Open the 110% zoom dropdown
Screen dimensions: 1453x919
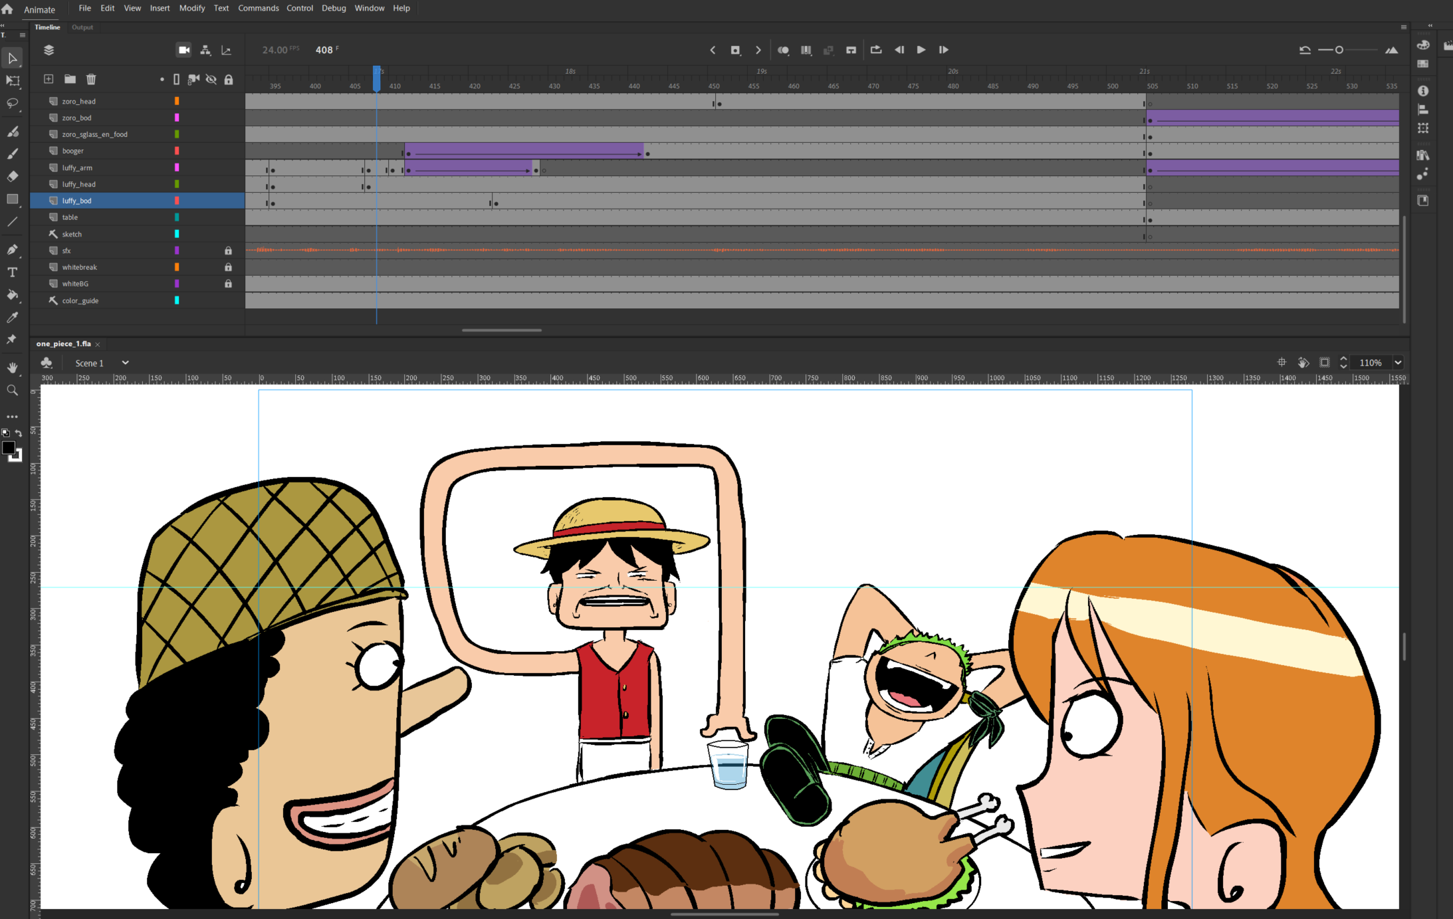coord(1398,363)
